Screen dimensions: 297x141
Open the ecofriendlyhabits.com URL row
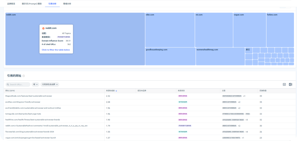(x=33, y=108)
